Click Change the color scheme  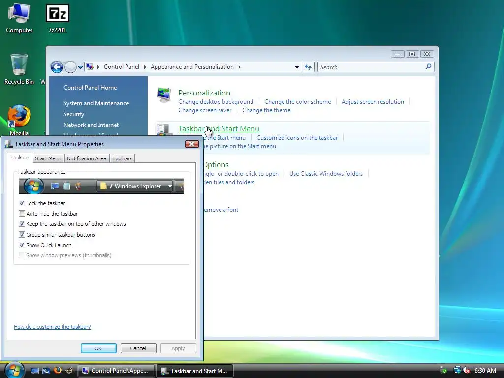[x=298, y=102]
